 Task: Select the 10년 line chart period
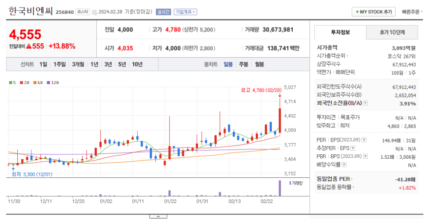[x=137, y=64]
